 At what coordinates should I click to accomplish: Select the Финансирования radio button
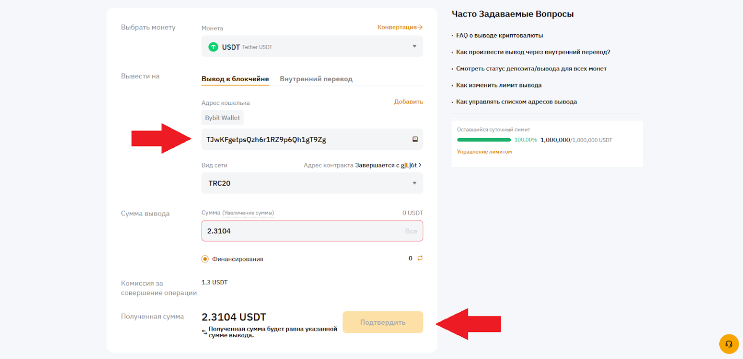(x=205, y=259)
